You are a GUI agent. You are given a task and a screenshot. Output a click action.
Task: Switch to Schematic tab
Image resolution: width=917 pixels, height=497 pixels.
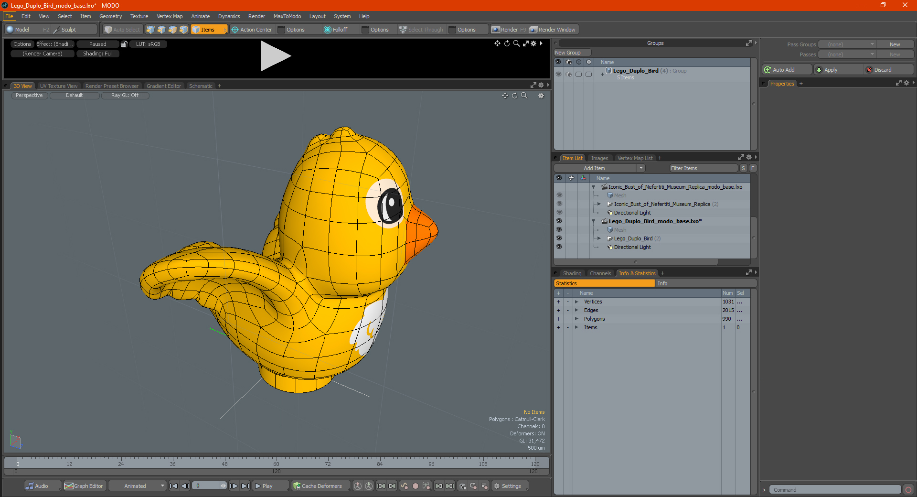(x=201, y=86)
